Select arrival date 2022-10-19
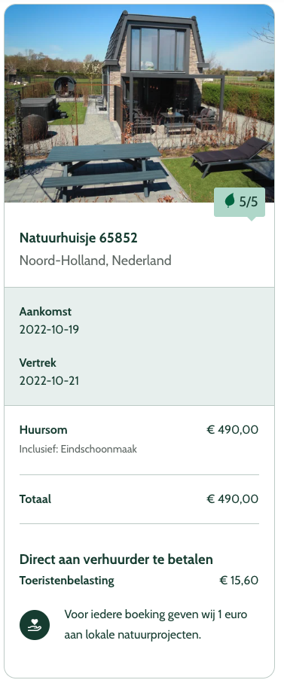Screen dimensions: 284x686 [49, 330]
